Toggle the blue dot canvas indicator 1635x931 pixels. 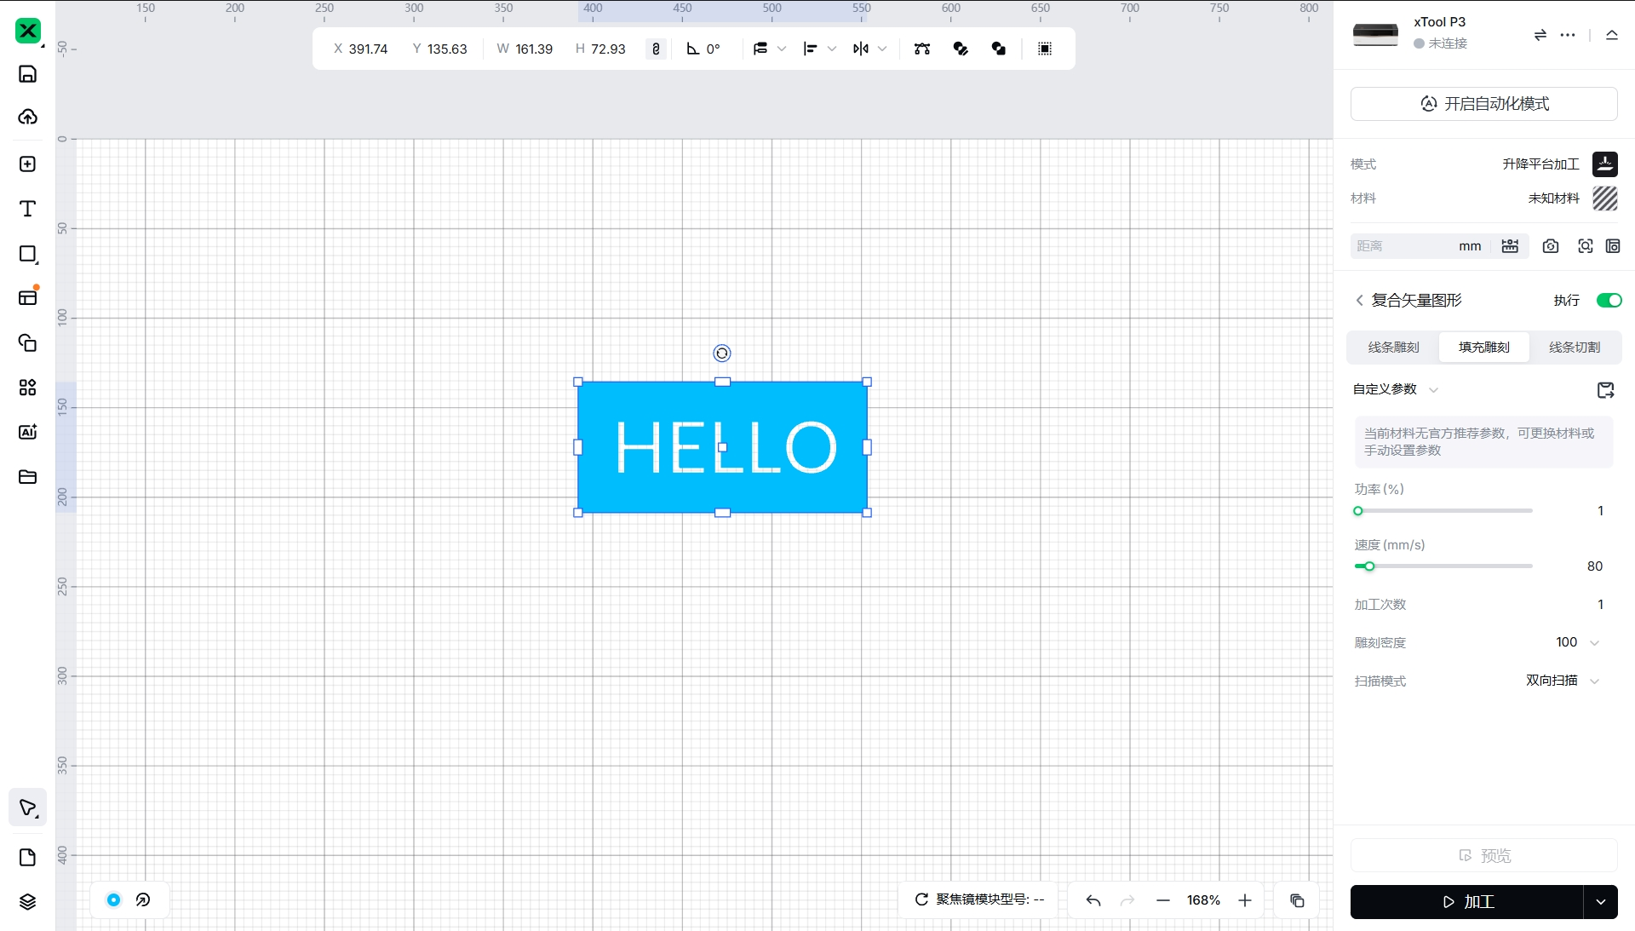point(113,899)
